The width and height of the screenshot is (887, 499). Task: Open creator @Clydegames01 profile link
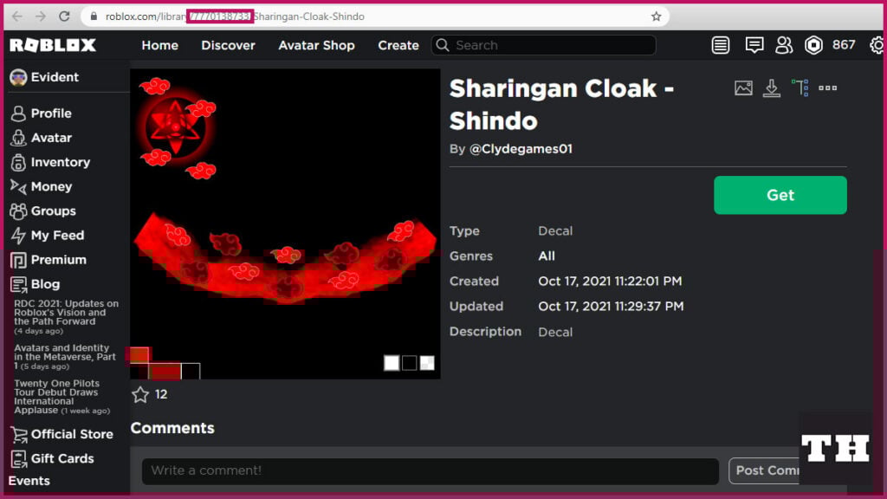coord(521,149)
